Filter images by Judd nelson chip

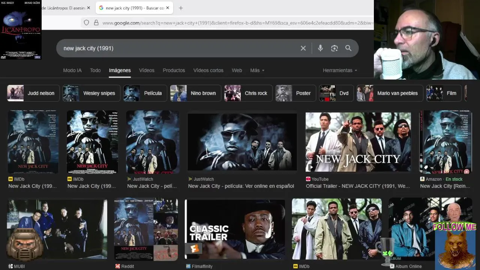(33, 93)
